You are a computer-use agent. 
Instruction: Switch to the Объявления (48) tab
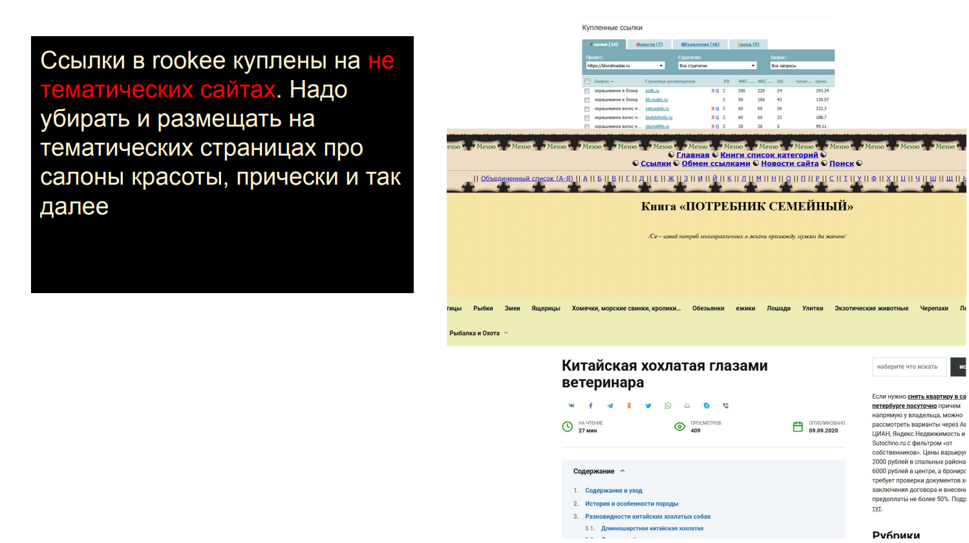click(700, 45)
